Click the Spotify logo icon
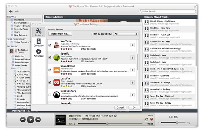The width and height of the screenshot is (204, 131). (57, 57)
